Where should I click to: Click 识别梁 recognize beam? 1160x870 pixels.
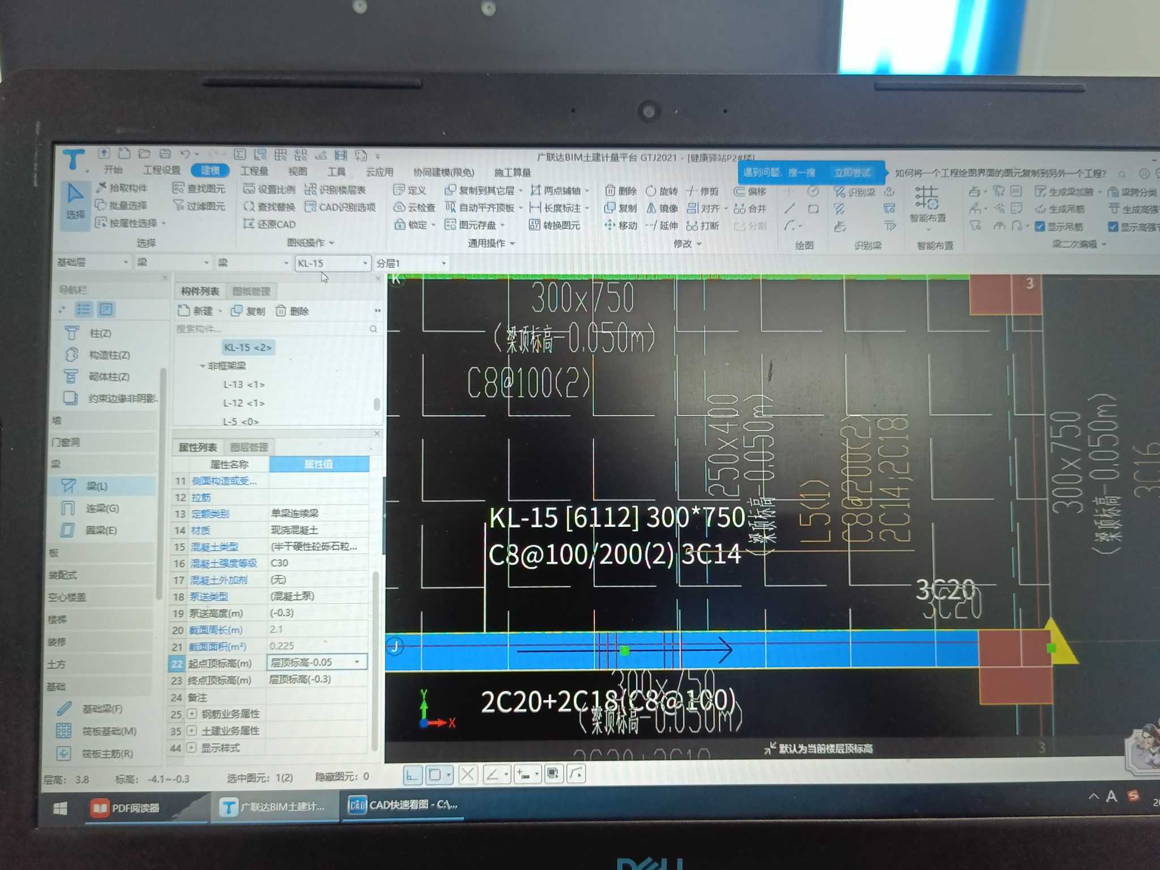pos(855,193)
